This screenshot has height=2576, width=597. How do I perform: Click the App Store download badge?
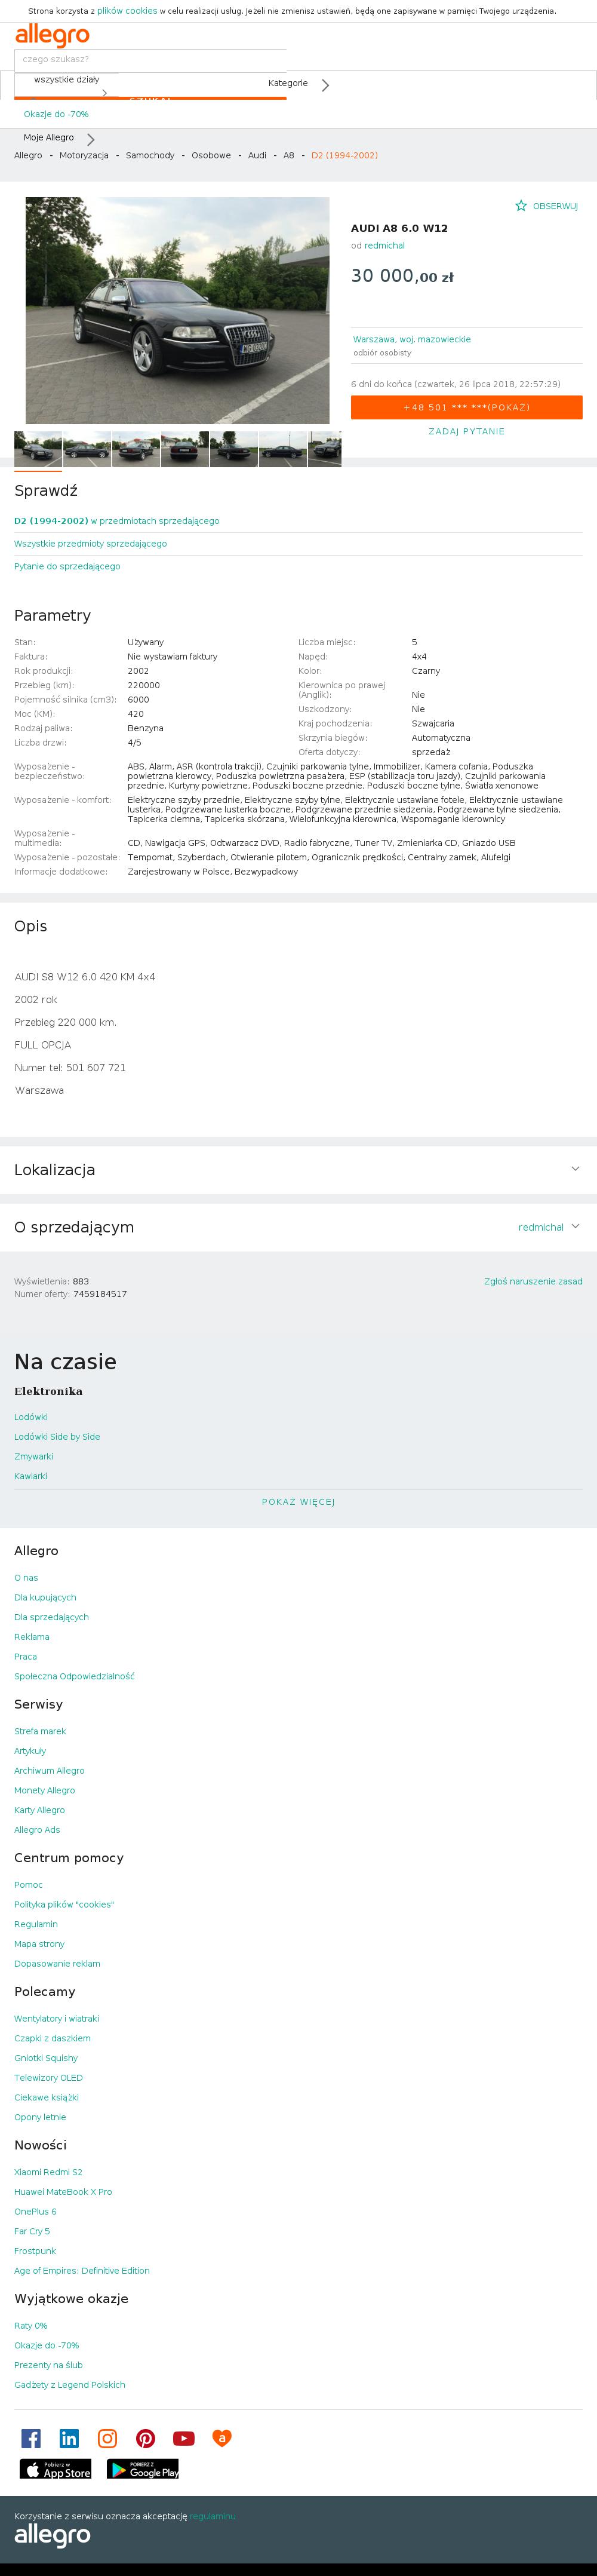(56, 2468)
